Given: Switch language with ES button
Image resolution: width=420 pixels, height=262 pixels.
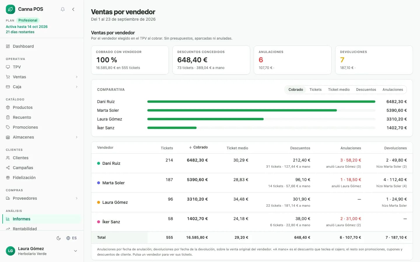Looking at the screenshot, I should tap(71, 238).
